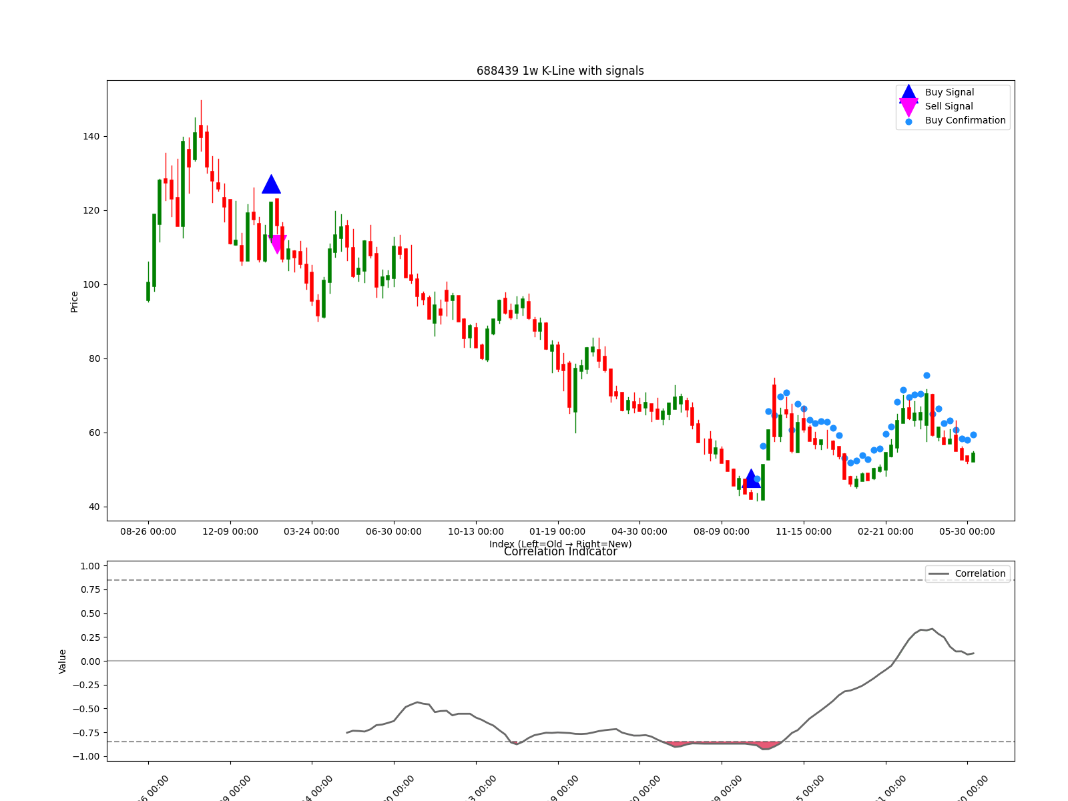The width and height of the screenshot is (1068, 801).
Task: Click price axis tick '80'
Action: pyautogui.click(x=94, y=358)
